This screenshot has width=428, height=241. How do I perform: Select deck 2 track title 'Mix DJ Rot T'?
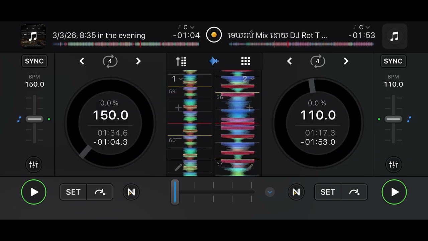(x=278, y=35)
